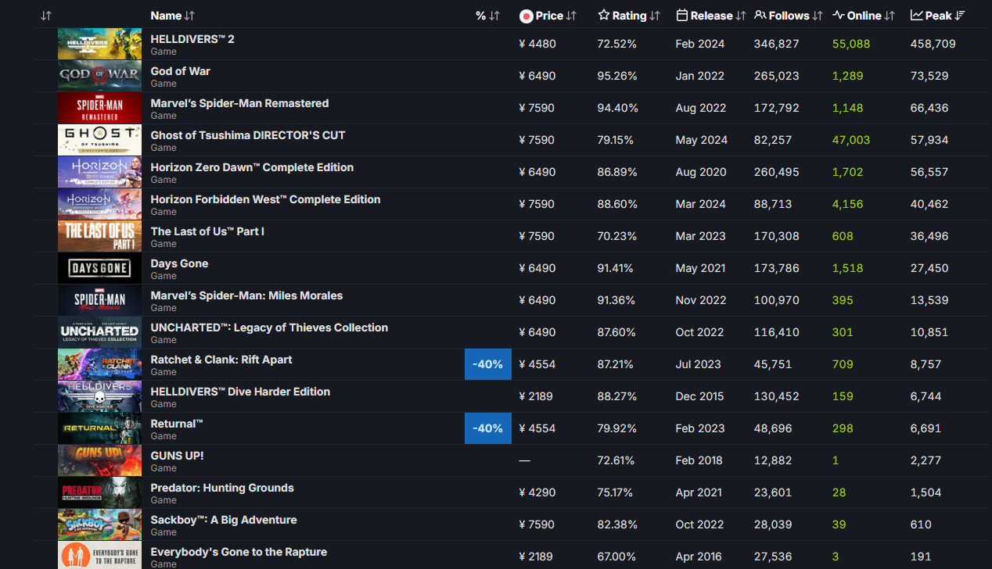992x569 pixels.
Task: Open Days Gone title link
Action: click(x=179, y=263)
